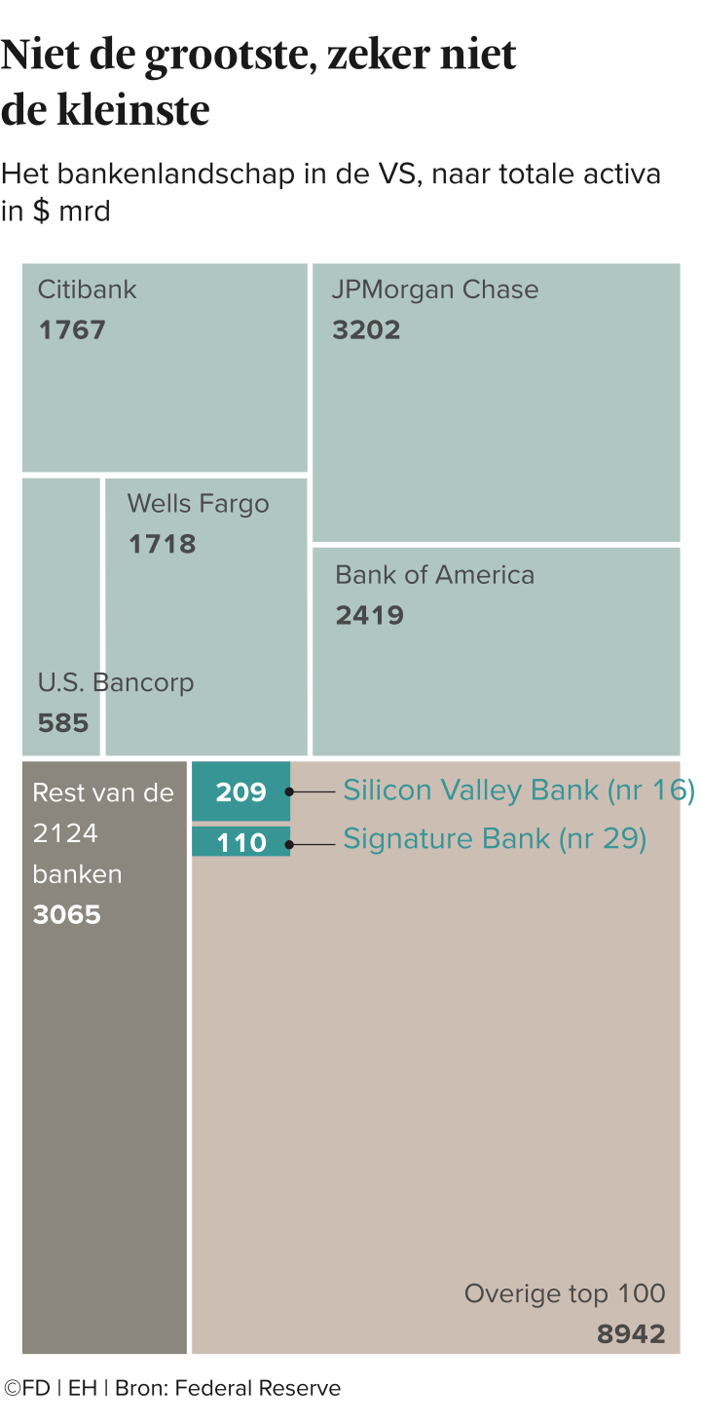Click the 8942 value in beige area
The image size is (701, 1425).
(x=631, y=1334)
